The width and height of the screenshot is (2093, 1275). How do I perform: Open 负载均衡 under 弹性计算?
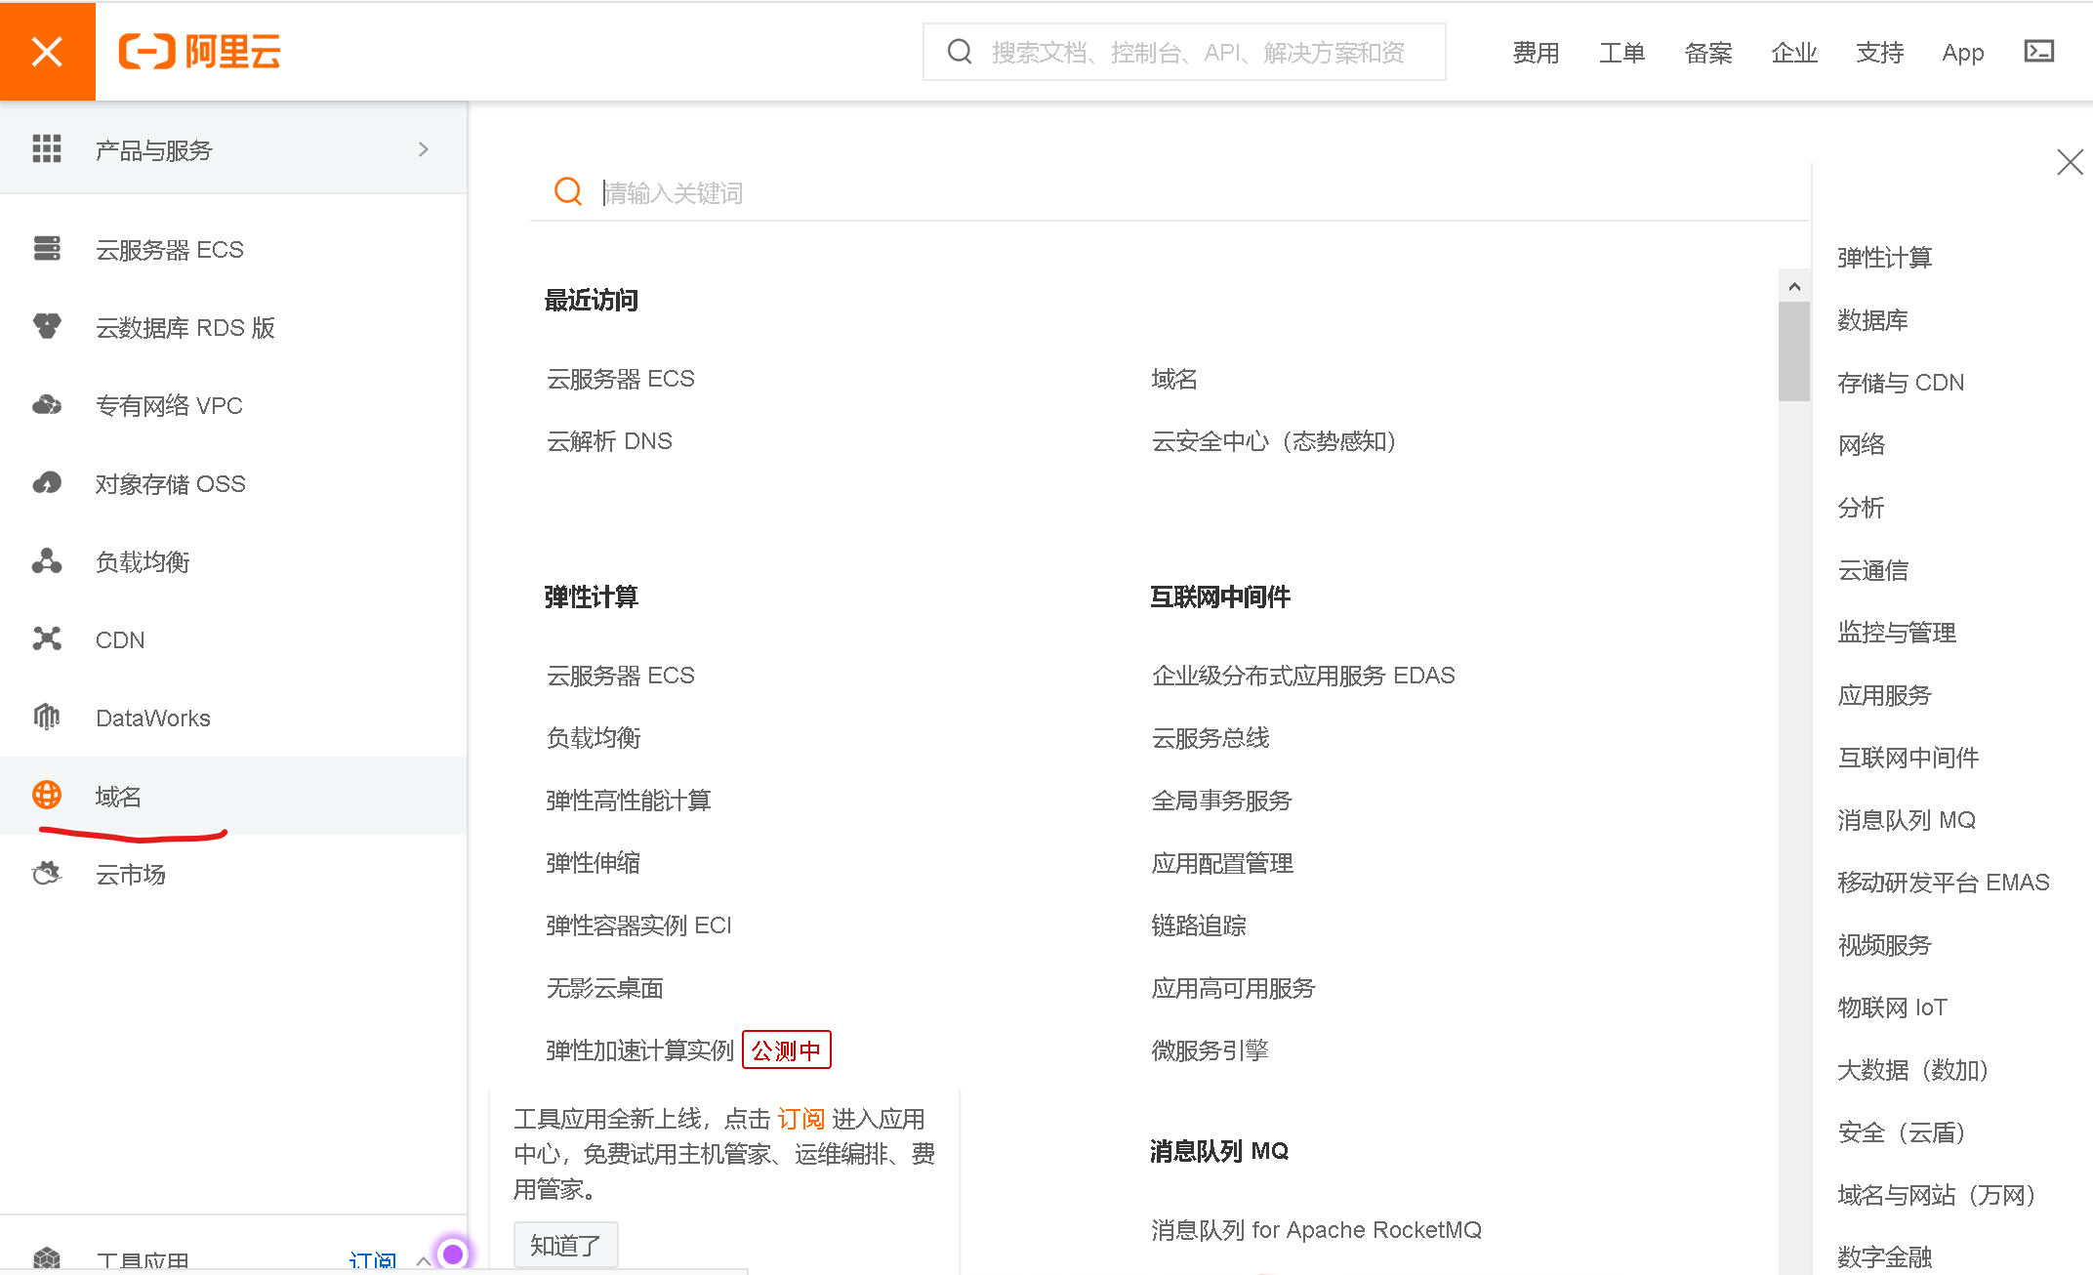coord(594,738)
